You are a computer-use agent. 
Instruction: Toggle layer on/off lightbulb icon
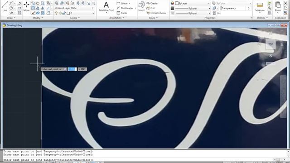56,13
